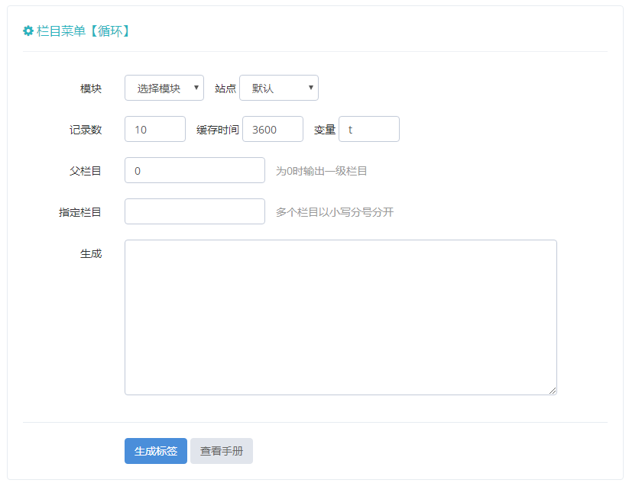The height and width of the screenshot is (496, 629).
Task: Click the 记录数 field label
Action: [86, 130]
